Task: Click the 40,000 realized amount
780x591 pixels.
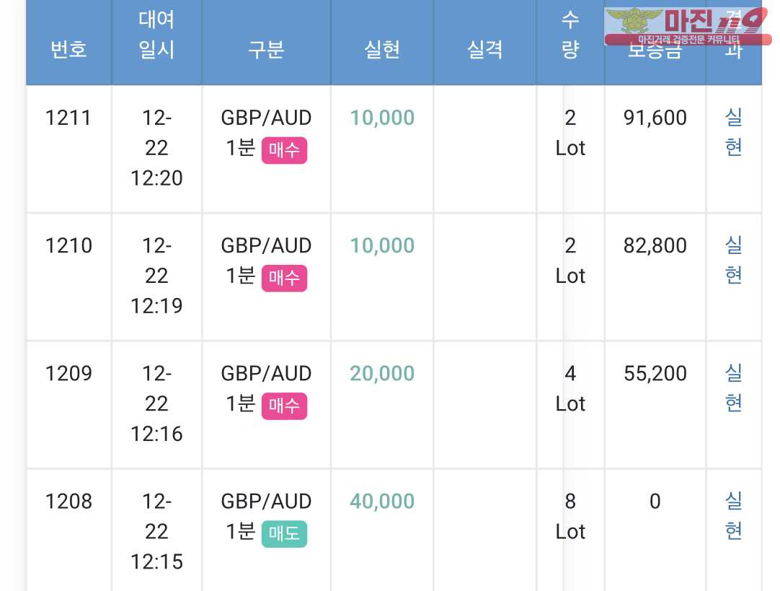Action: [x=382, y=502]
